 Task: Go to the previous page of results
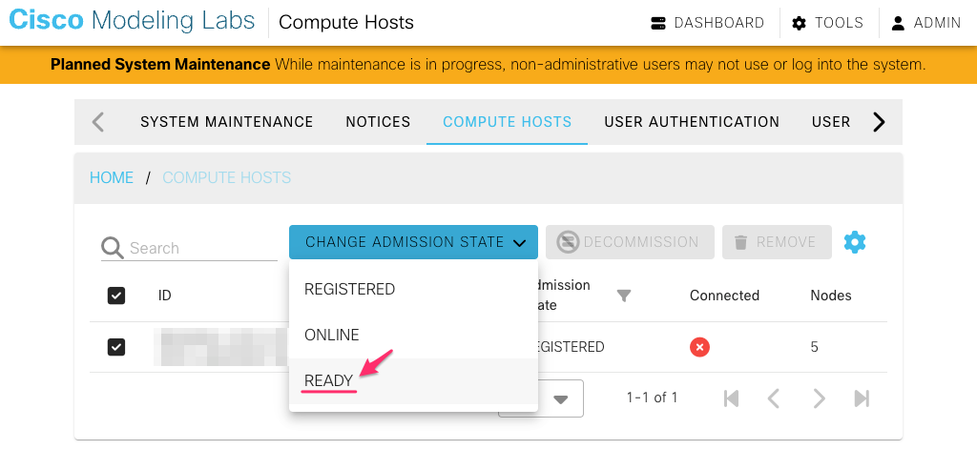(774, 398)
